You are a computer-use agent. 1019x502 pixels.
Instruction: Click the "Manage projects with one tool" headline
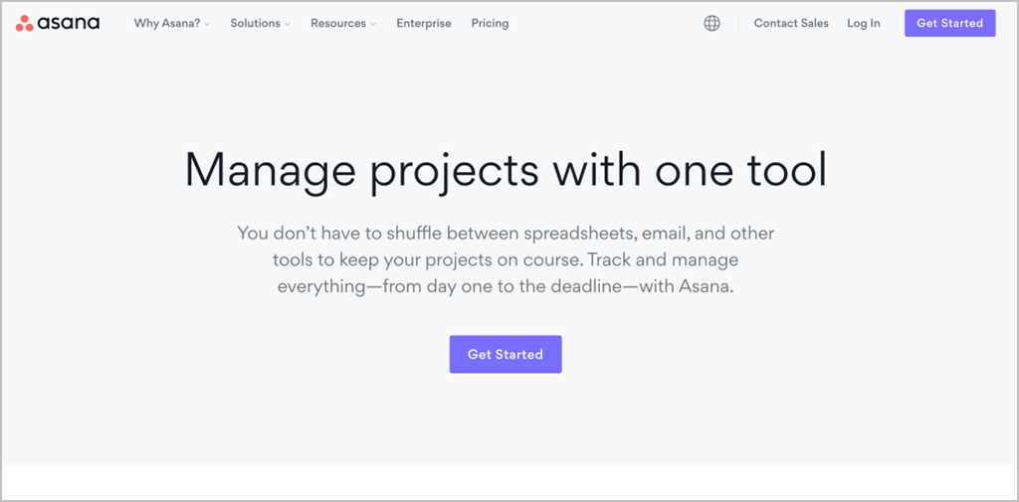(506, 170)
